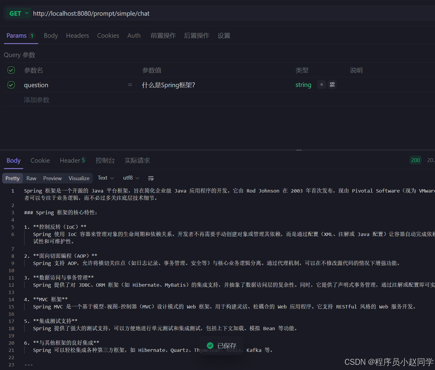Open the 设置 settings tab
Viewport: 435px width, 370px height.
pyautogui.click(x=224, y=35)
